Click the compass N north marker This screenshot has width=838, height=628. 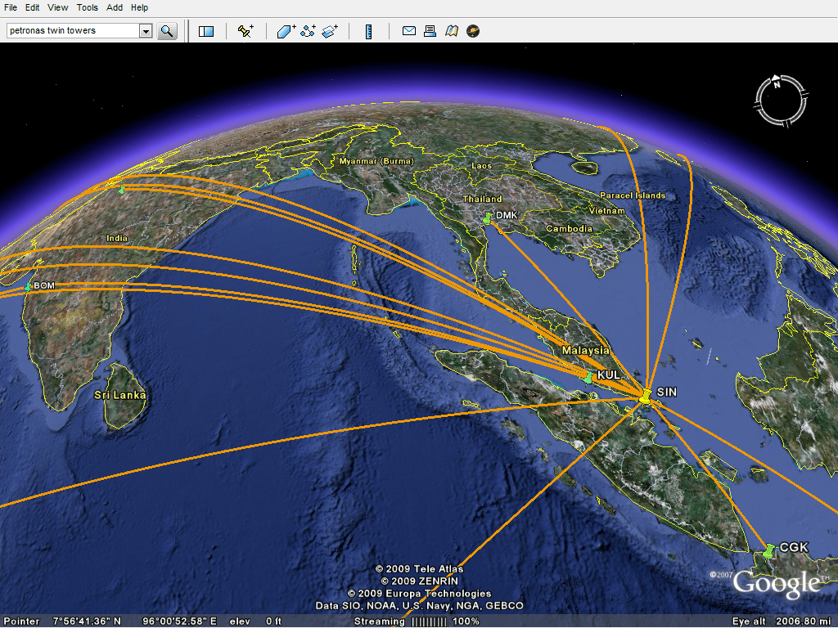coord(777,83)
